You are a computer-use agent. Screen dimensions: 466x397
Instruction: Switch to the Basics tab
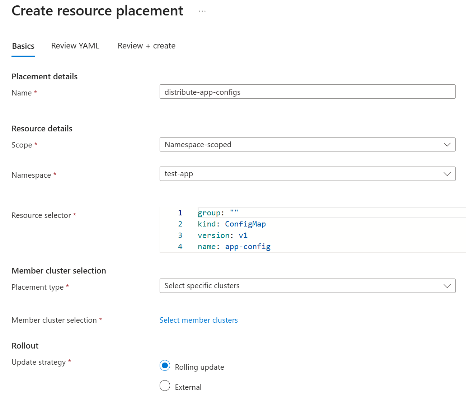23,46
